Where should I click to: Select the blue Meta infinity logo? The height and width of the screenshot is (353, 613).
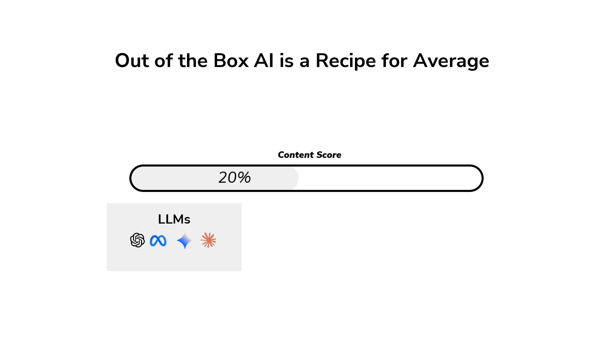coord(158,241)
